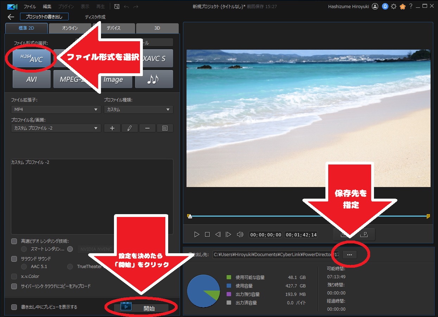The image size is (438, 317).
Task: Open the プロファイル種類 カスタム dropdown
Action: pyautogui.click(x=139, y=110)
